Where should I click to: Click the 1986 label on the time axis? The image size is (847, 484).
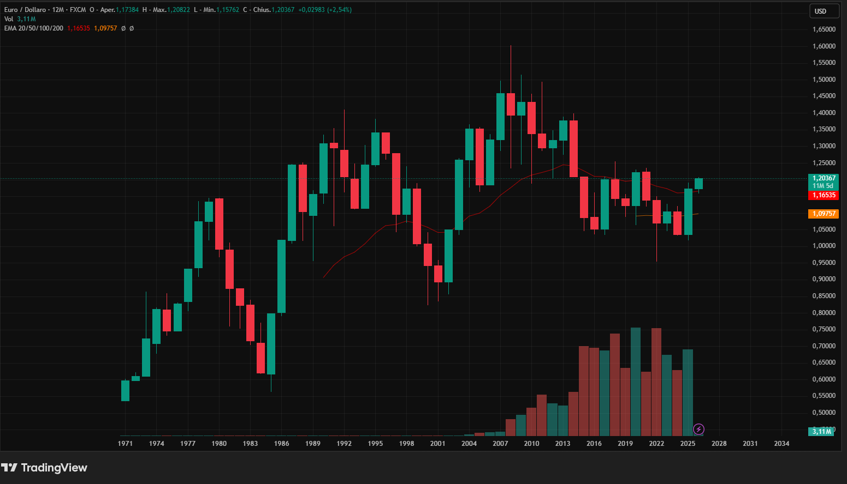(282, 444)
